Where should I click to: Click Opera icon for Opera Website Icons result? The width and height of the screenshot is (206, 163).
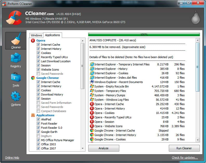pos(92,126)
